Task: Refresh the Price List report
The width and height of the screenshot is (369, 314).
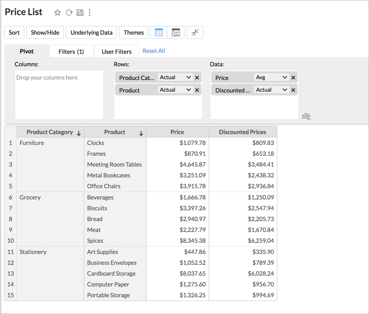Action: coord(68,12)
